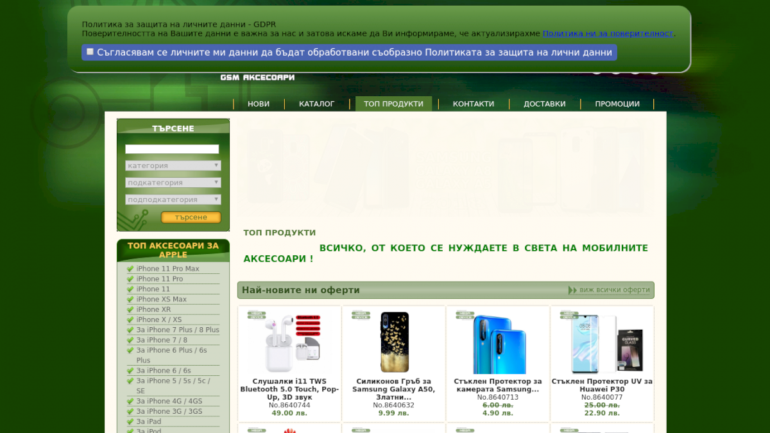Image resolution: width=770 pixels, height=433 pixels.
Task: Open the Слушалки i11 TWS Bluetooth product title
Action: point(289,389)
